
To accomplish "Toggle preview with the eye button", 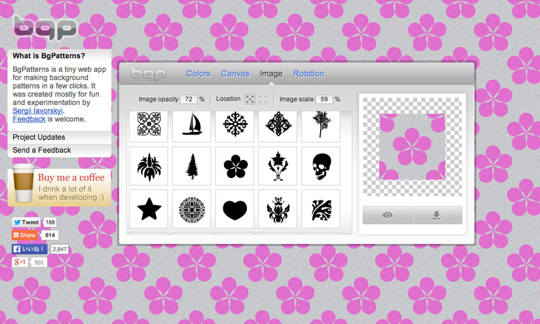I will [x=387, y=215].
